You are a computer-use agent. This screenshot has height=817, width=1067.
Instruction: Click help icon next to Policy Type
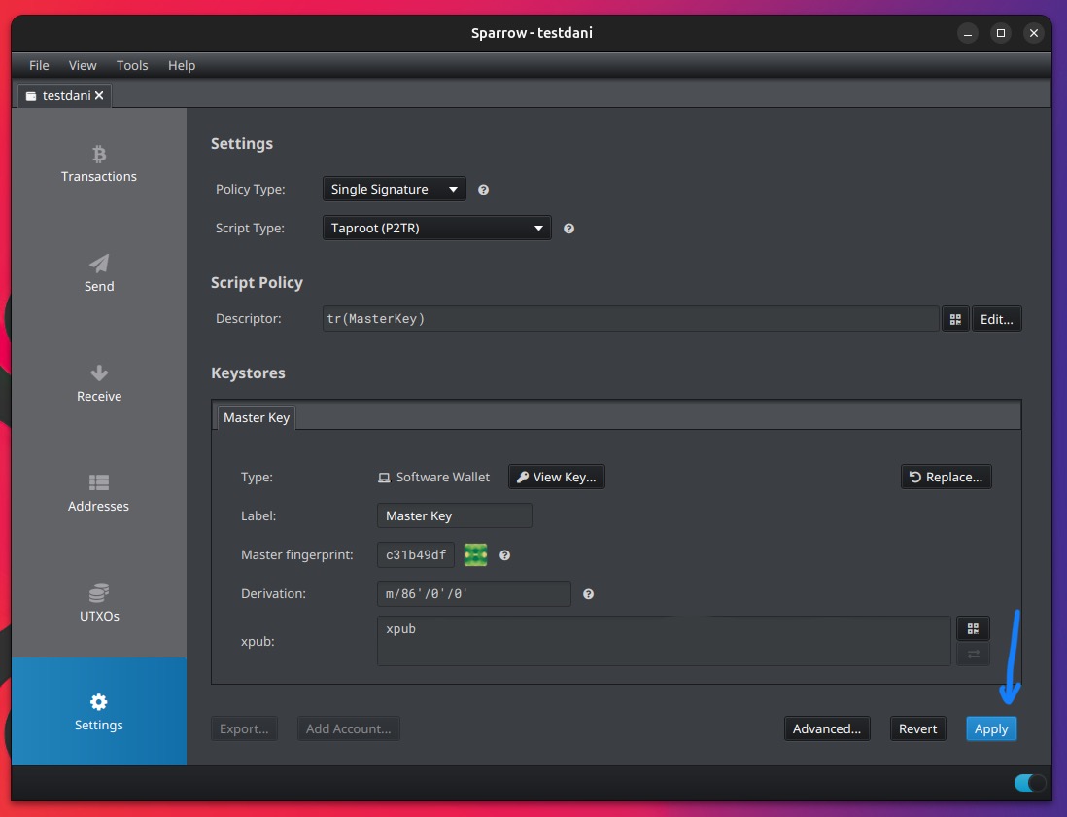483,190
